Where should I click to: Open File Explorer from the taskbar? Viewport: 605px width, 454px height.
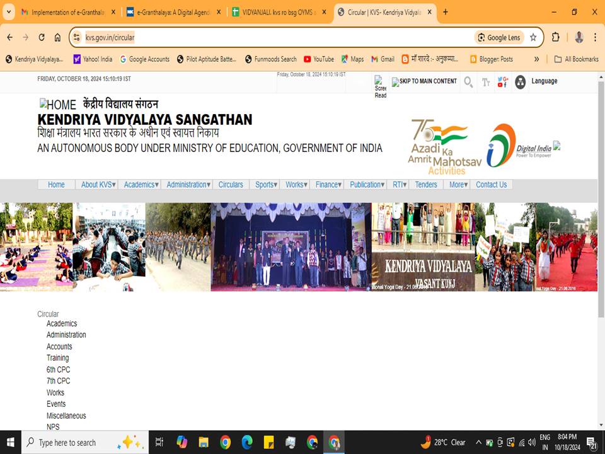[x=204, y=442]
